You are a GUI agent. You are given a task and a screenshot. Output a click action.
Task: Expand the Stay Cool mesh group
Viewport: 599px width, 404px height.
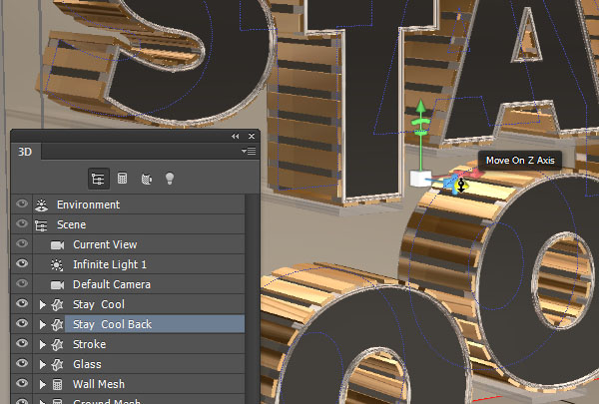[42, 304]
